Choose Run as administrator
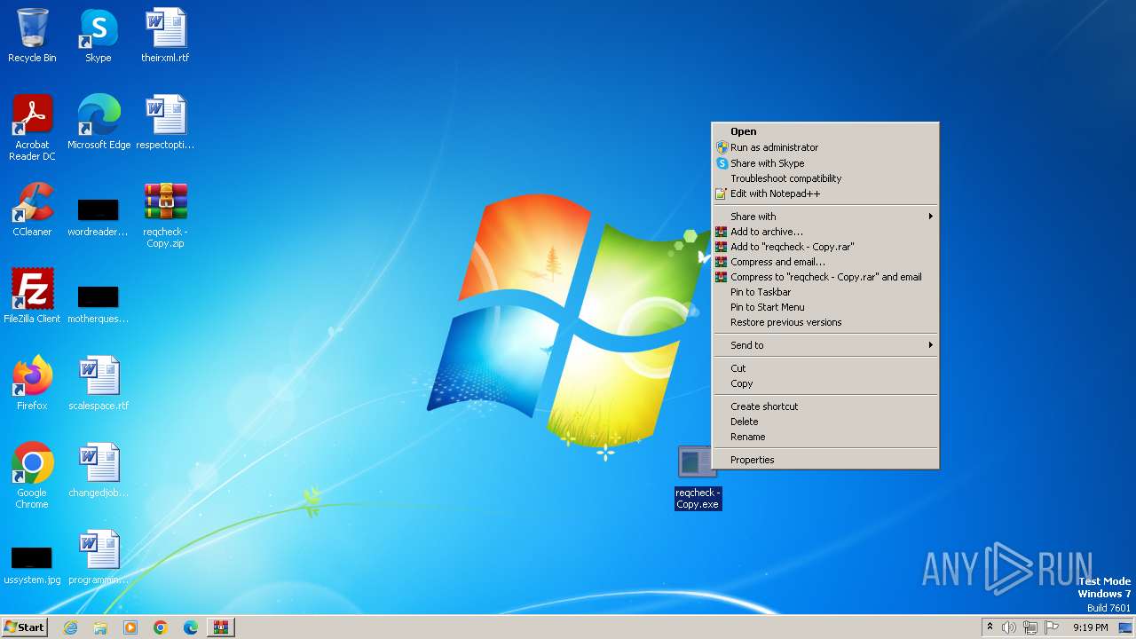Screen dimensions: 1136x639 (x=825, y=147)
